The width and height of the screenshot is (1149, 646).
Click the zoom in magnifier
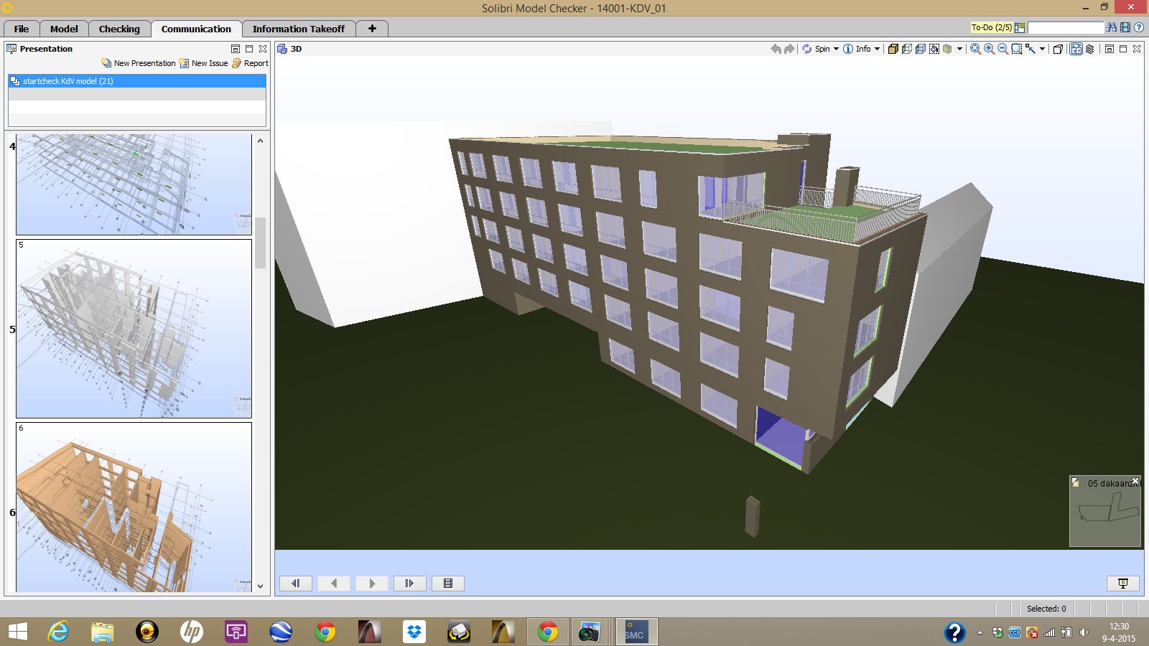pyautogui.click(x=989, y=49)
